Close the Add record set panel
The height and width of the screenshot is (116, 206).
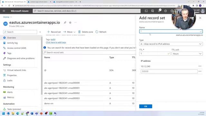200,18
